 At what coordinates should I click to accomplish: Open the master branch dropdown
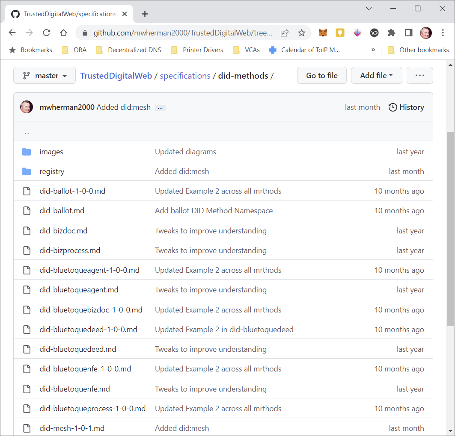coord(45,76)
